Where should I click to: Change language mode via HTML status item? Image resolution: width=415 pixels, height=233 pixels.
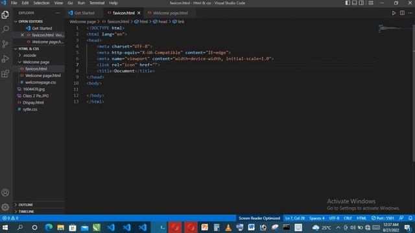point(362,218)
